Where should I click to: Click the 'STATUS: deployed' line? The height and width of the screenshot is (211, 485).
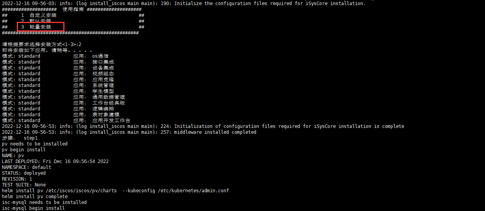[24, 173]
